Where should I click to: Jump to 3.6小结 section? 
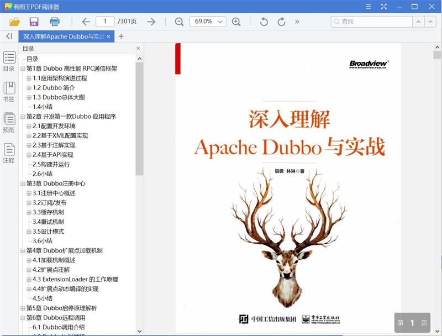point(43,241)
